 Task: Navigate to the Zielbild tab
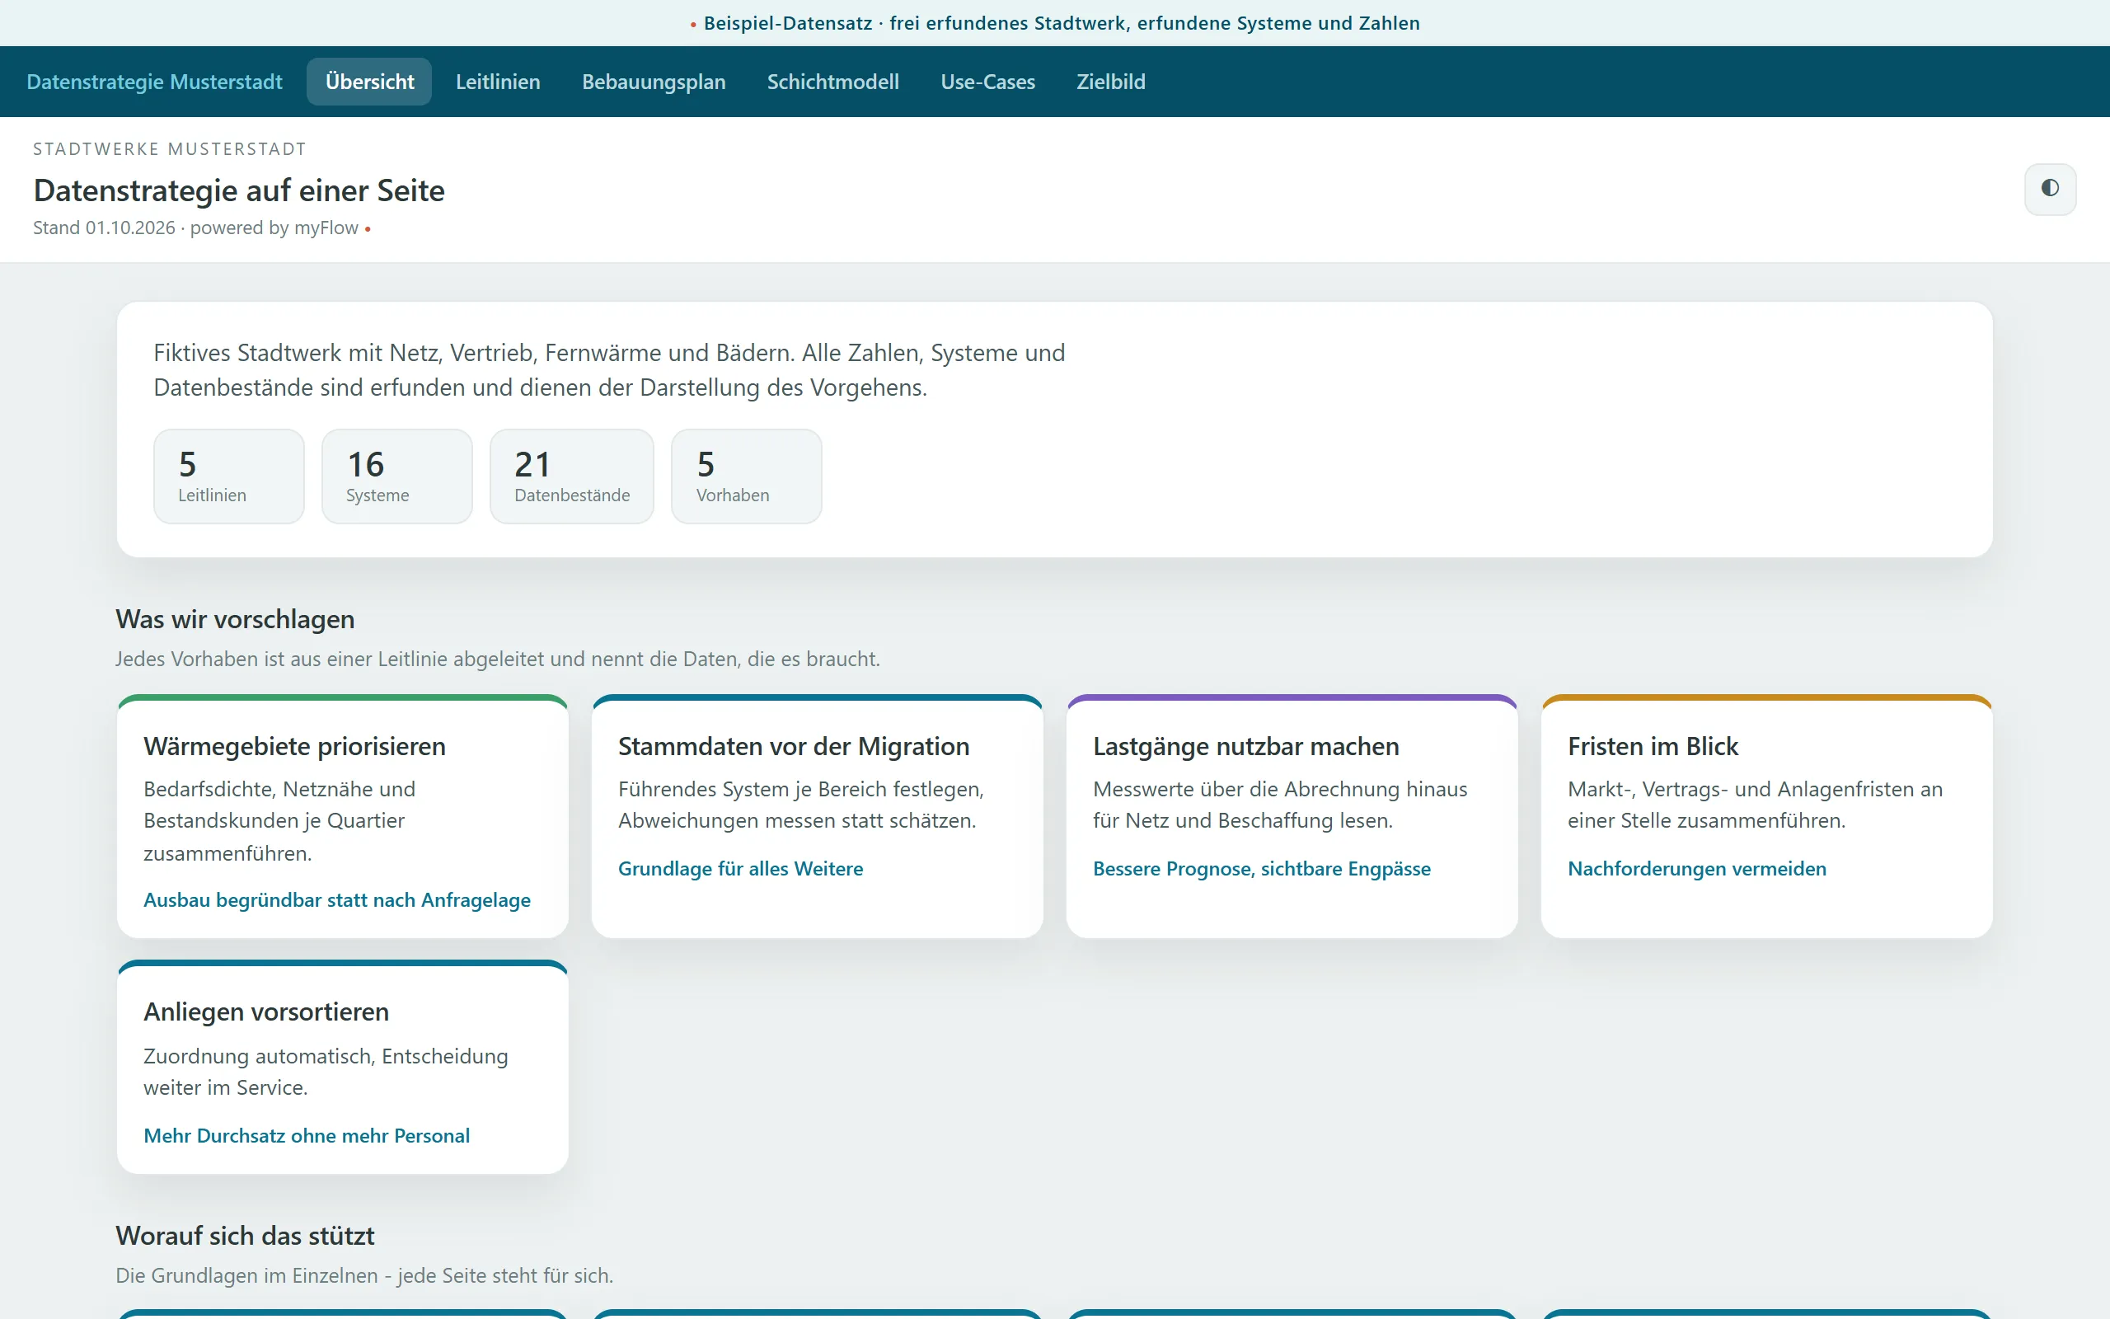coord(1111,82)
